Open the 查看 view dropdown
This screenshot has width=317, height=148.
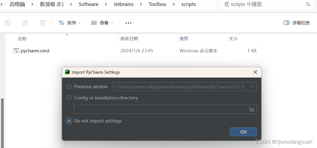pyautogui.click(x=102, y=23)
